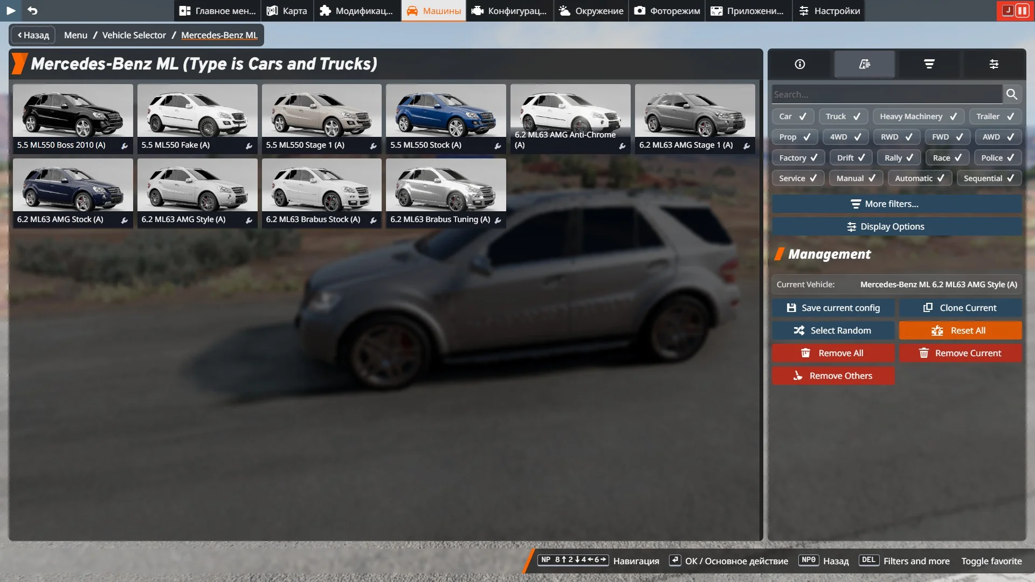The width and height of the screenshot is (1035, 582).
Task: Expand Display Options
Action: [896, 227]
